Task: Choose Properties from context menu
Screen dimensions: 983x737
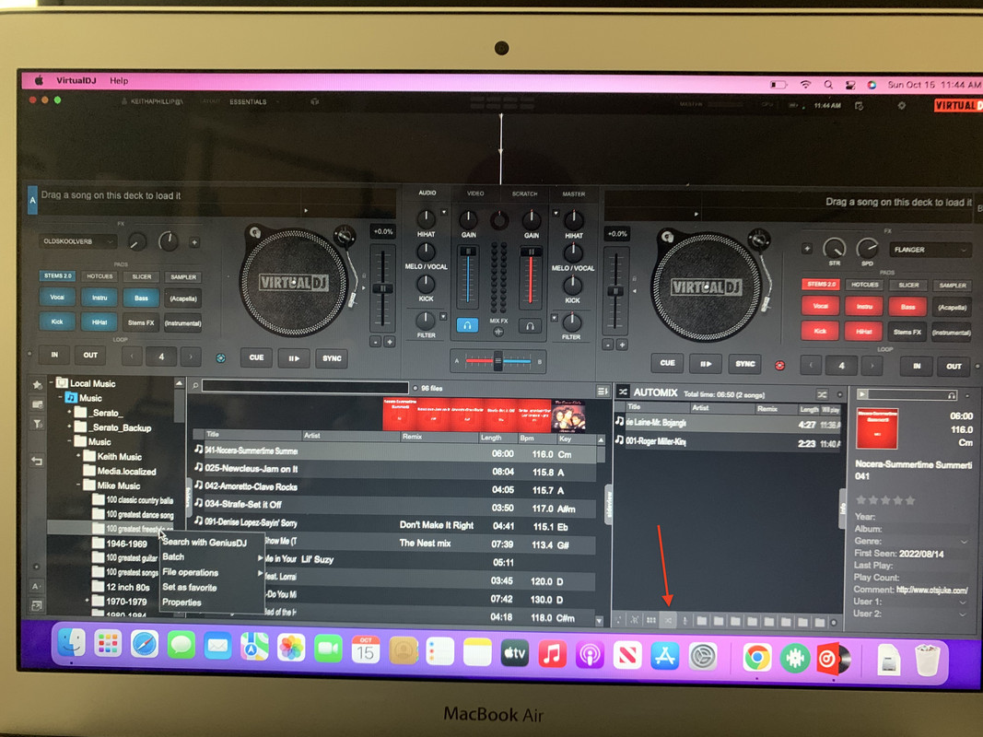Action: point(181,602)
